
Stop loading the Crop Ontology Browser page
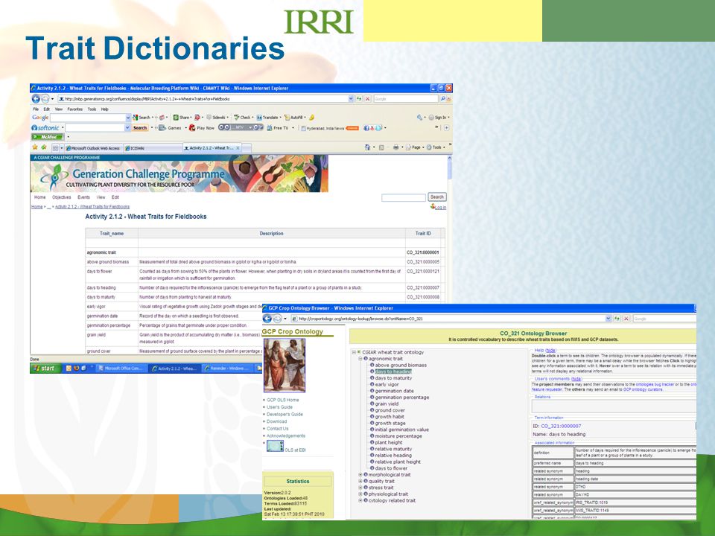[x=626, y=319]
